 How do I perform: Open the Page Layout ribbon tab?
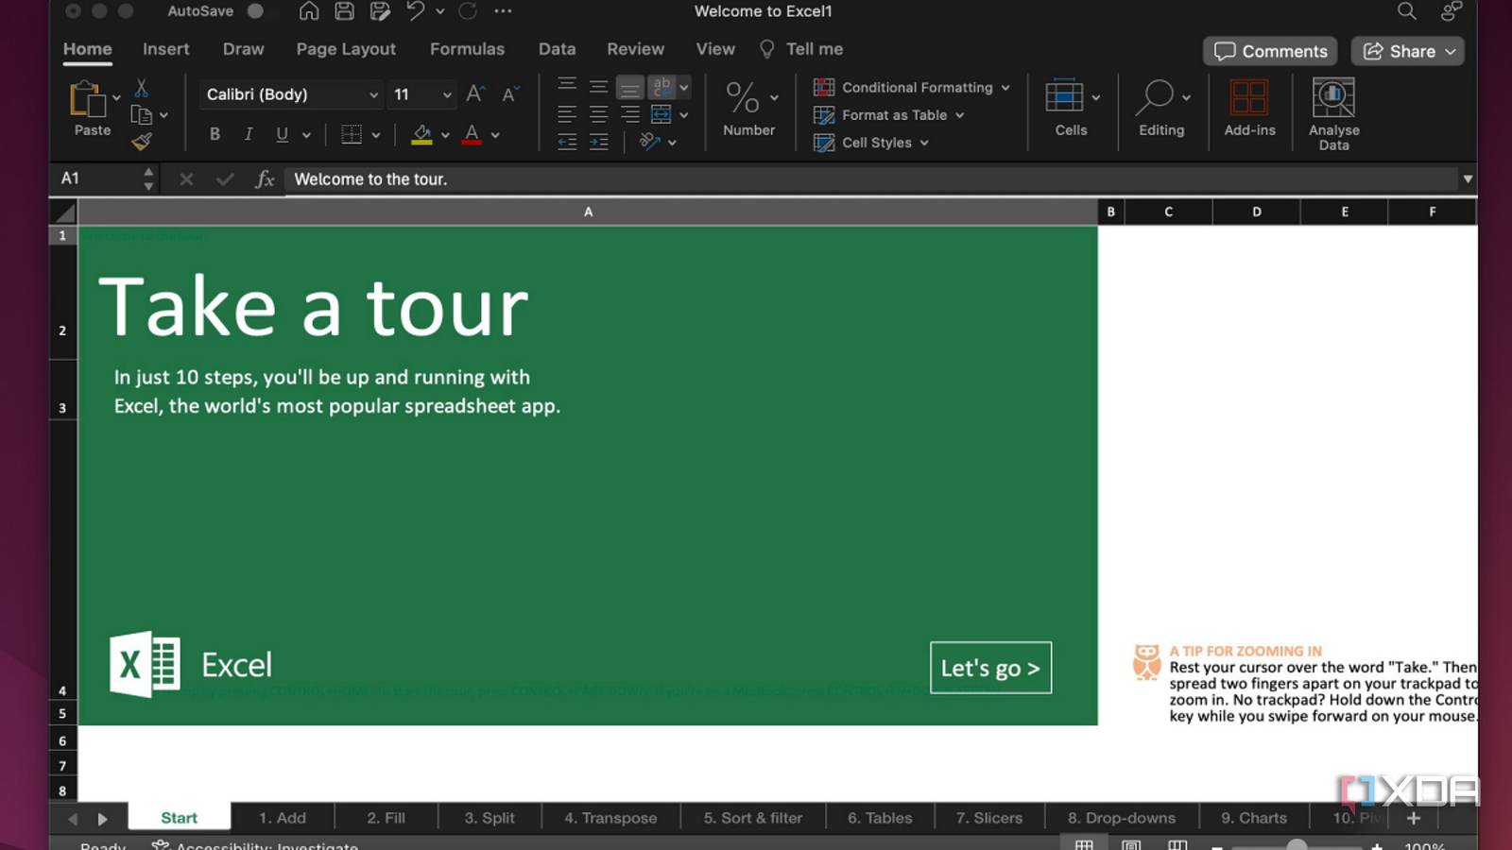pyautogui.click(x=346, y=49)
